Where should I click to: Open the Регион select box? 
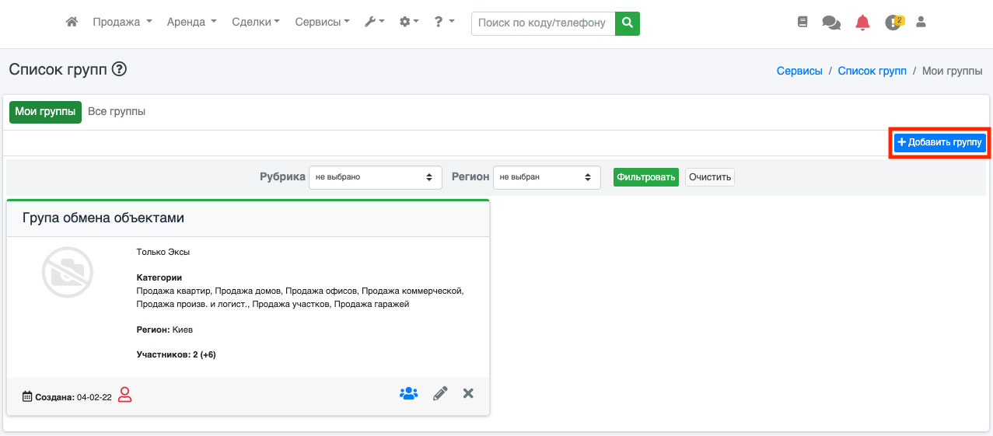tap(547, 177)
